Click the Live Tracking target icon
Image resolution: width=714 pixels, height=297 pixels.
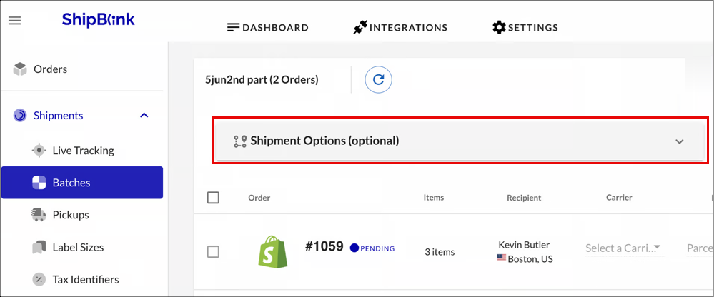point(39,150)
